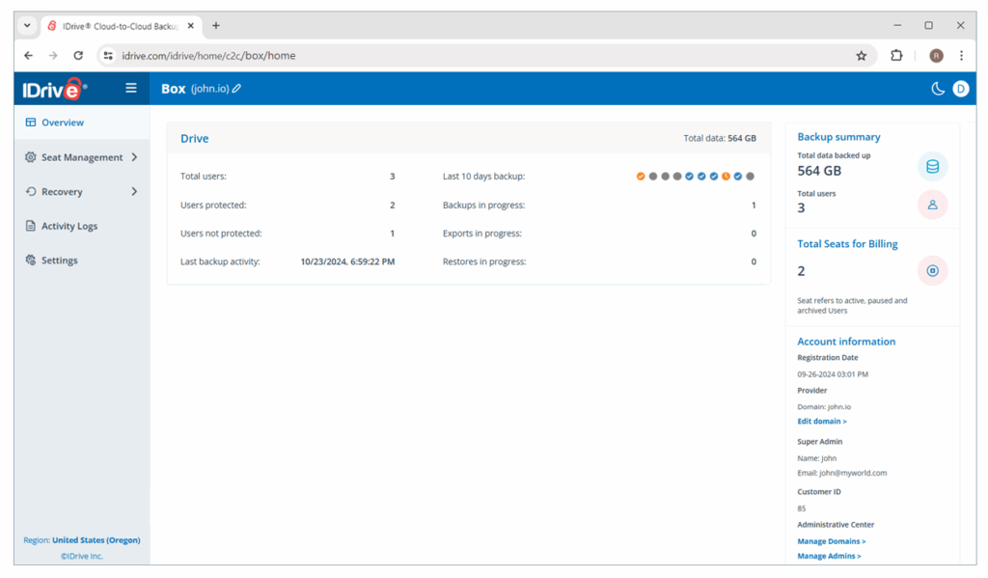Click the Seat Management gear icon

(30, 157)
